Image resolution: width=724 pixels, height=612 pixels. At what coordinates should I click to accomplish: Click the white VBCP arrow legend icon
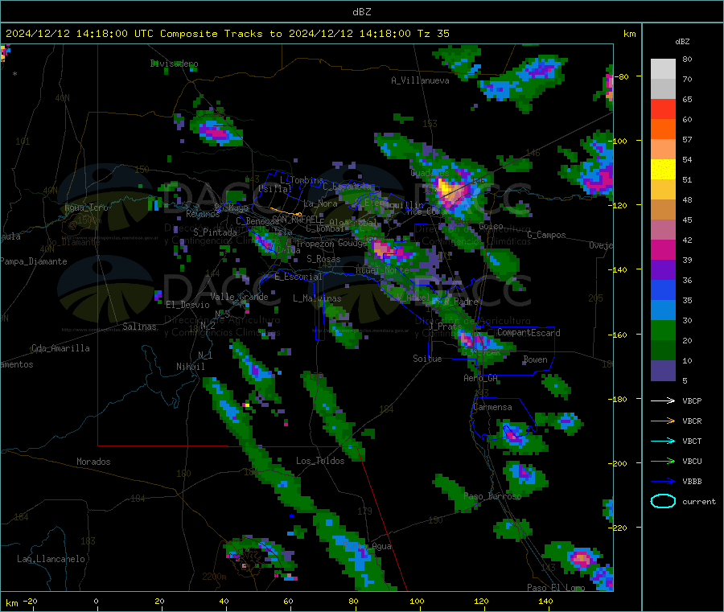point(663,400)
